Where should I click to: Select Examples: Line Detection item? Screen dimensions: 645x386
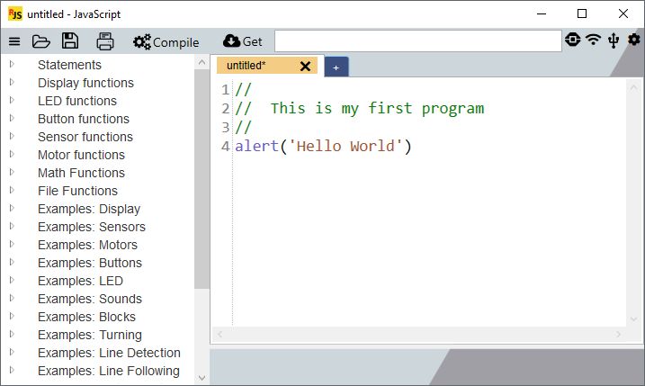tap(110, 353)
